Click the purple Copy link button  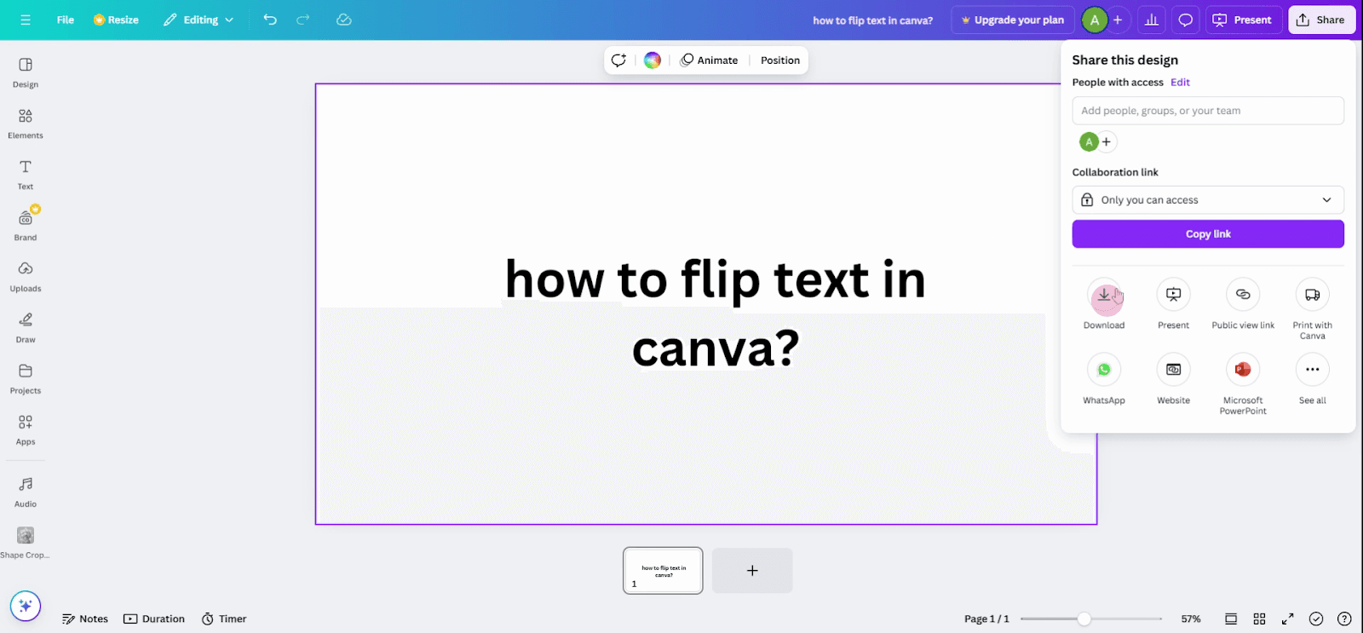pyautogui.click(x=1208, y=234)
